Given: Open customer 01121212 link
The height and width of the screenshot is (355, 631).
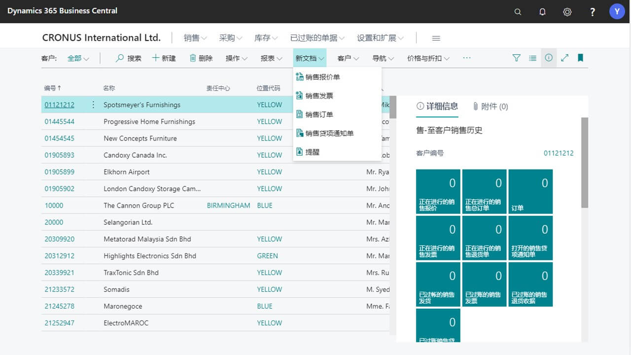Looking at the screenshot, I should point(59,105).
